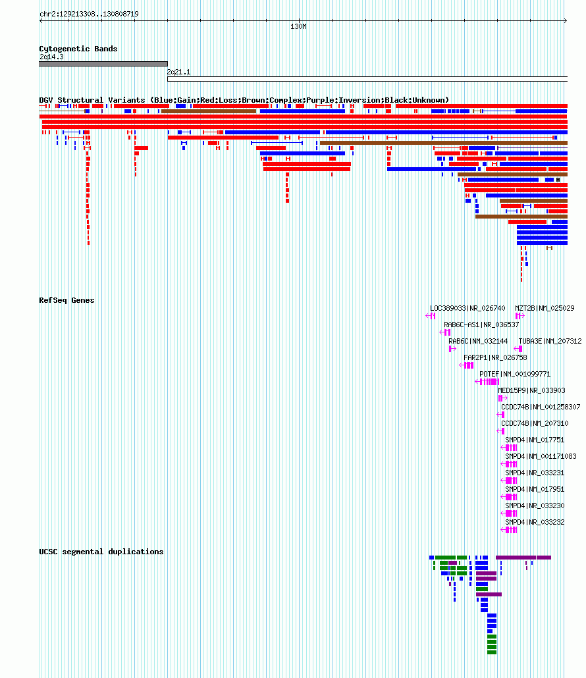Select the gene glyph under CCDC74B|NM_207310

tap(501, 431)
